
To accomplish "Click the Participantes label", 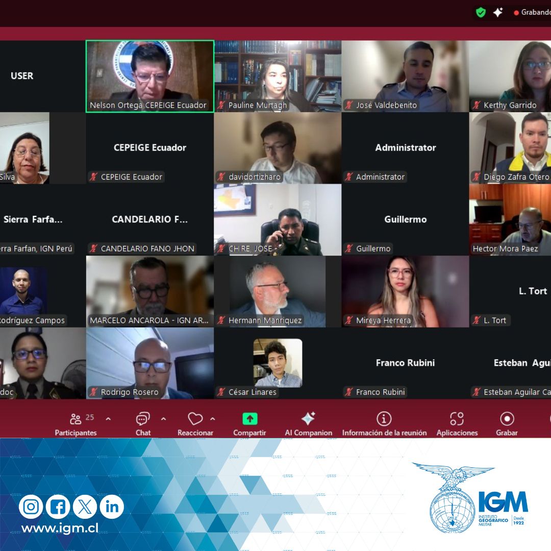I will (x=76, y=433).
